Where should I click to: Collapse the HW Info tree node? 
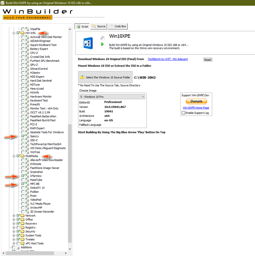14,33
